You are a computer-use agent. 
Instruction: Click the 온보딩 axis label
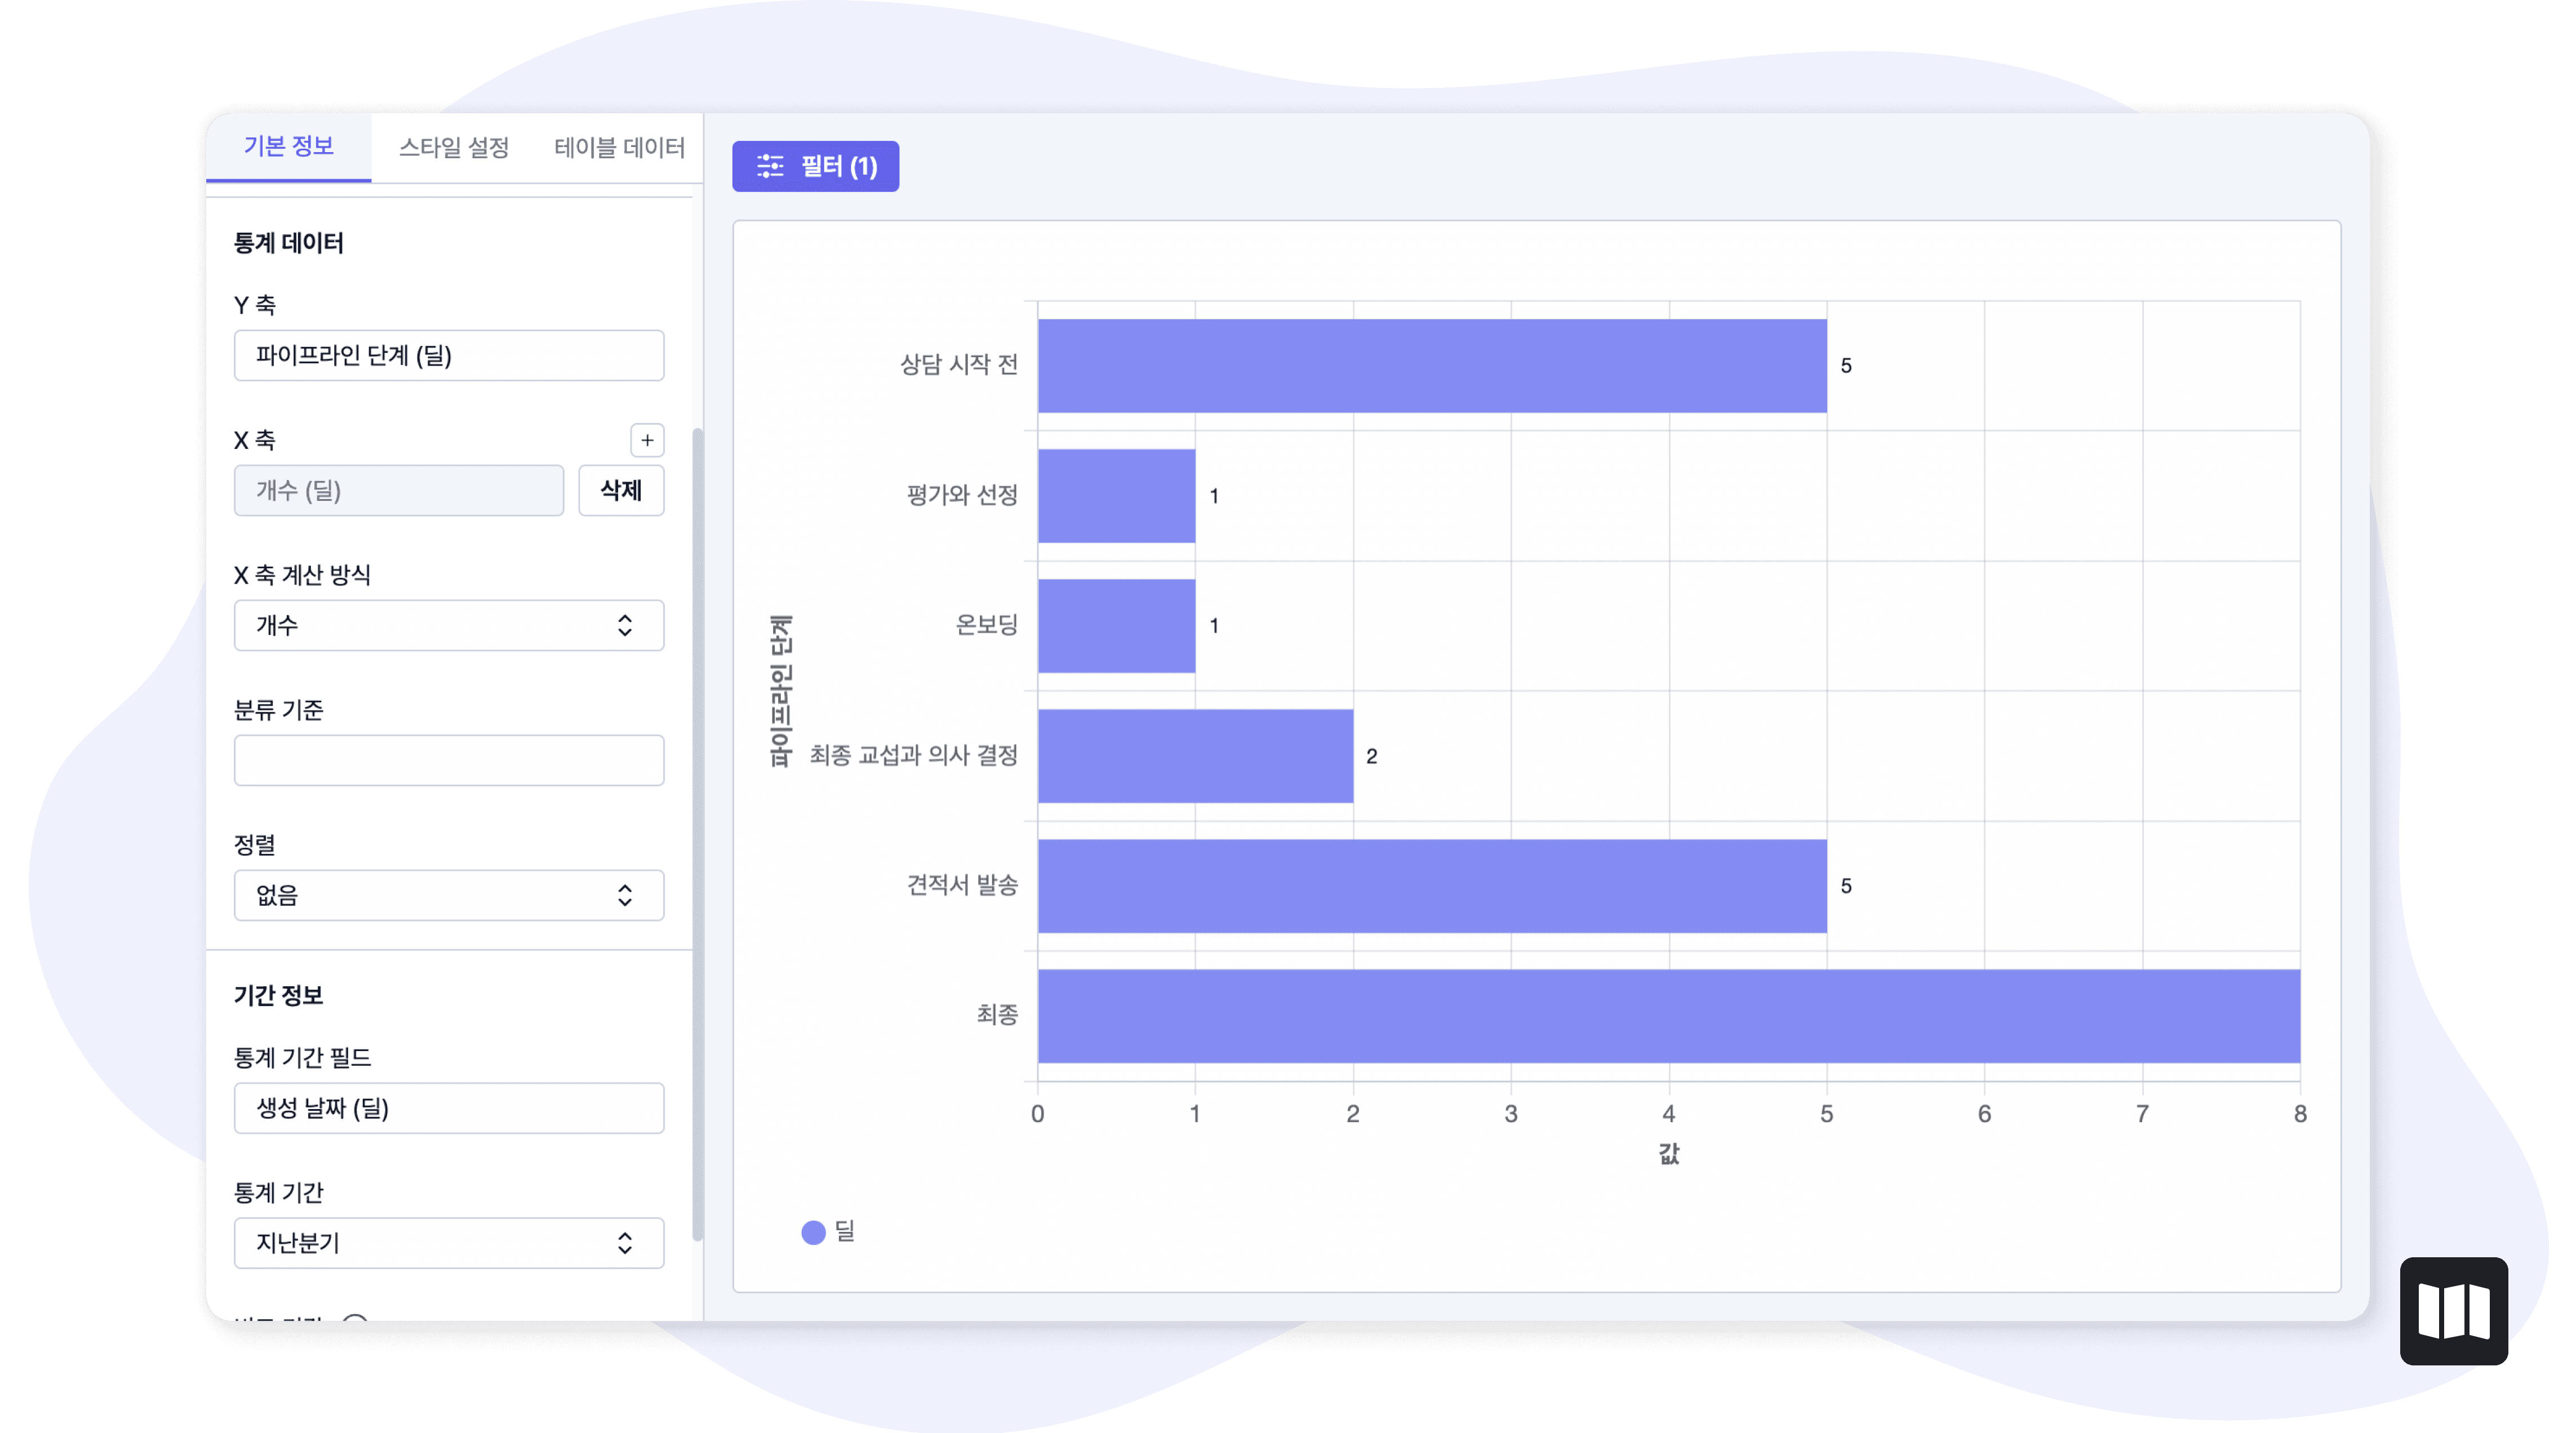point(986,625)
